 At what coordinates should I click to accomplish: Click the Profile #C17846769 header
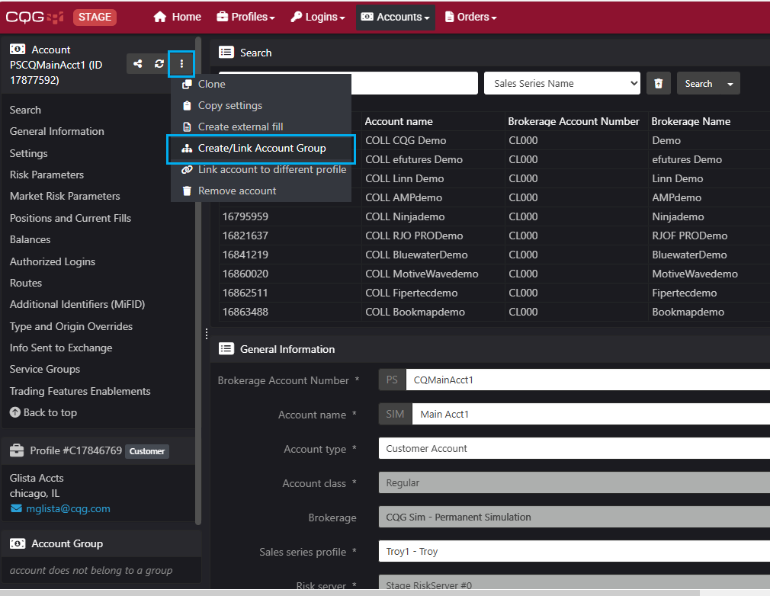[x=75, y=450]
